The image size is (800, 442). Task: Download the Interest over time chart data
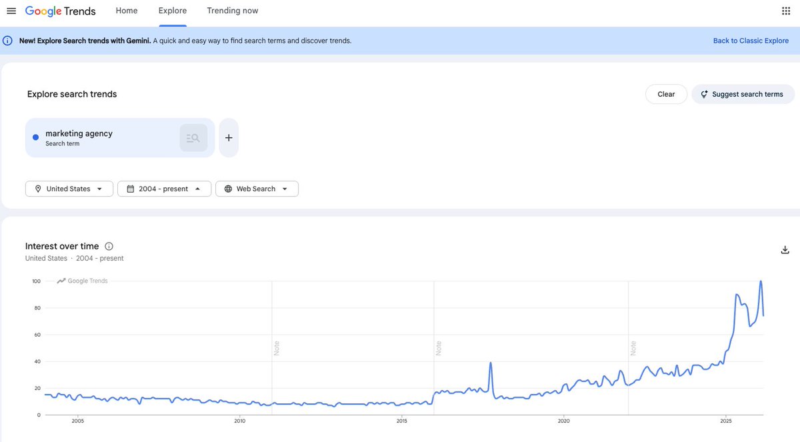pyautogui.click(x=785, y=250)
